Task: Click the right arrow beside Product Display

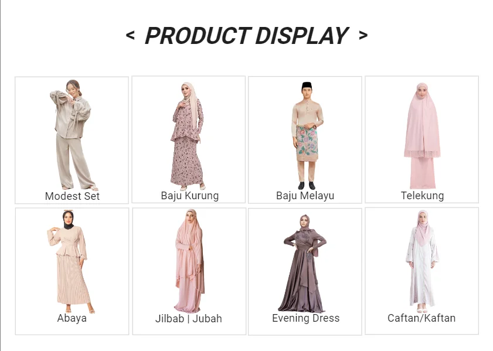Action: pos(363,35)
